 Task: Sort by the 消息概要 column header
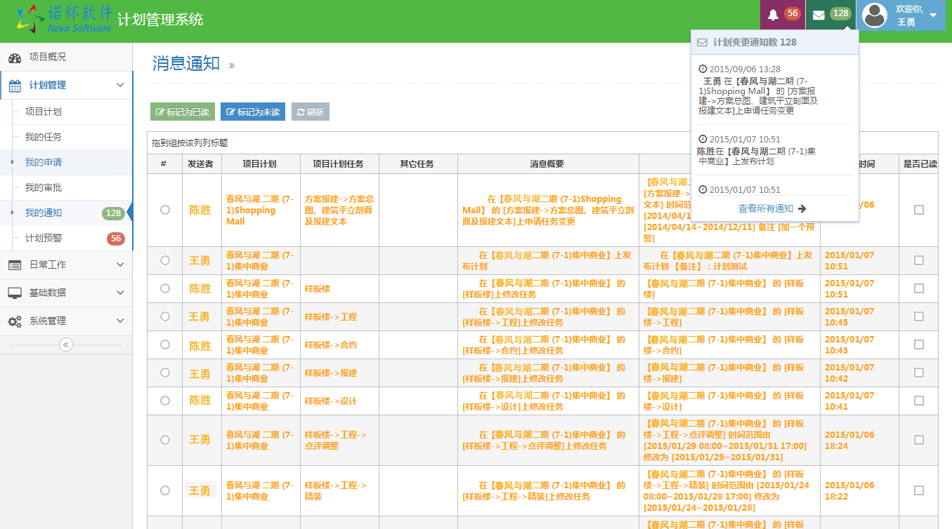(x=547, y=164)
